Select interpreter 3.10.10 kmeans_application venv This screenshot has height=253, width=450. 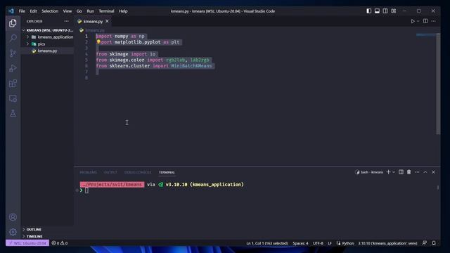[x=387, y=243]
